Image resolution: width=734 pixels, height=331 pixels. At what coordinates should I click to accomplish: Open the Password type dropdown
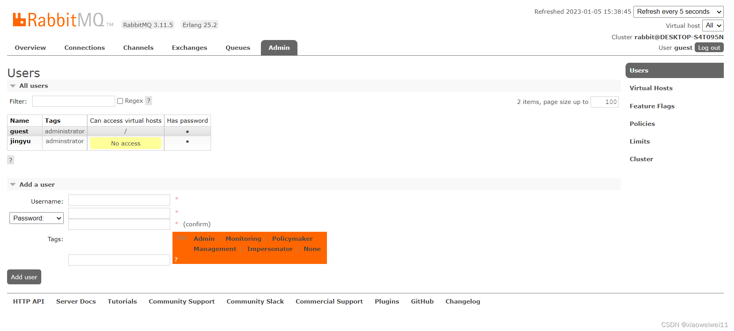(x=37, y=218)
